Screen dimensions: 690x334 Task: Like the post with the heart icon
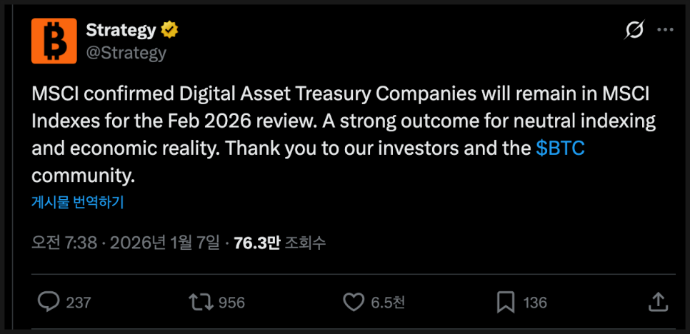point(354,302)
